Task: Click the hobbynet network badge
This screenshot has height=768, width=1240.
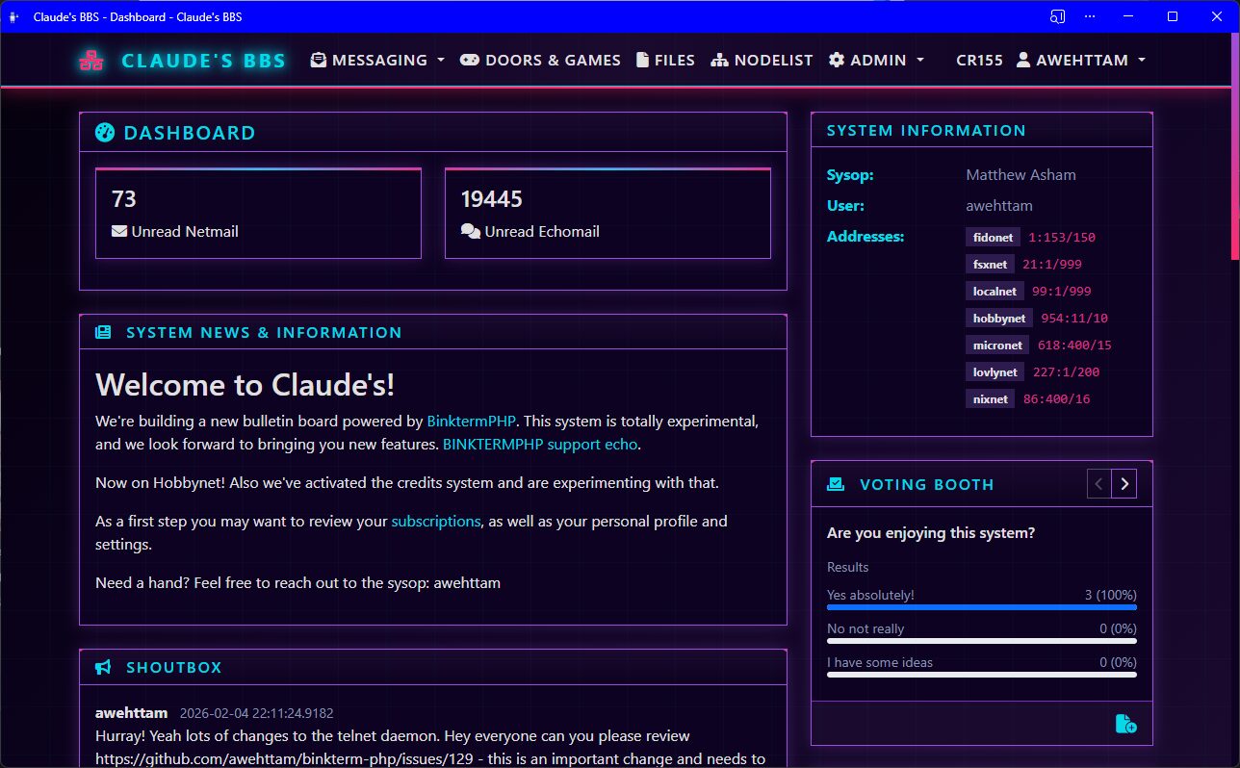Action: point(999,318)
